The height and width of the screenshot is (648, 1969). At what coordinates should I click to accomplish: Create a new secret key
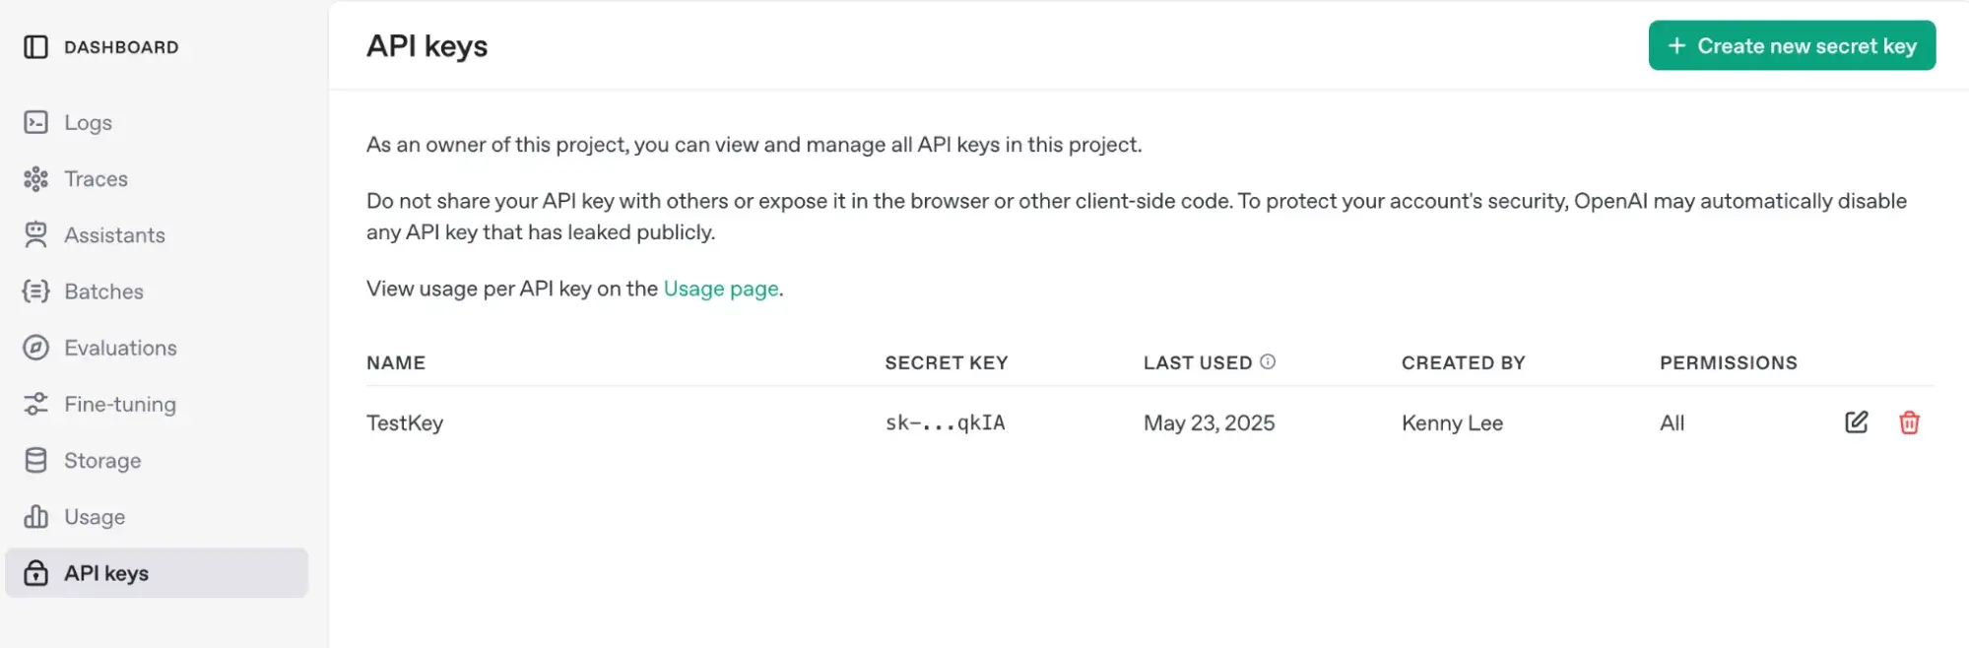[x=1792, y=45]
